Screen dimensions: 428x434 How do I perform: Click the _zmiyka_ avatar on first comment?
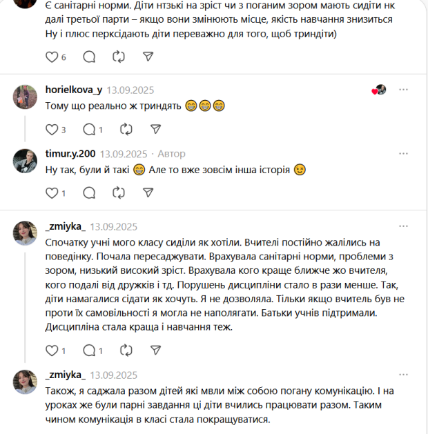[x=25, y=234]
